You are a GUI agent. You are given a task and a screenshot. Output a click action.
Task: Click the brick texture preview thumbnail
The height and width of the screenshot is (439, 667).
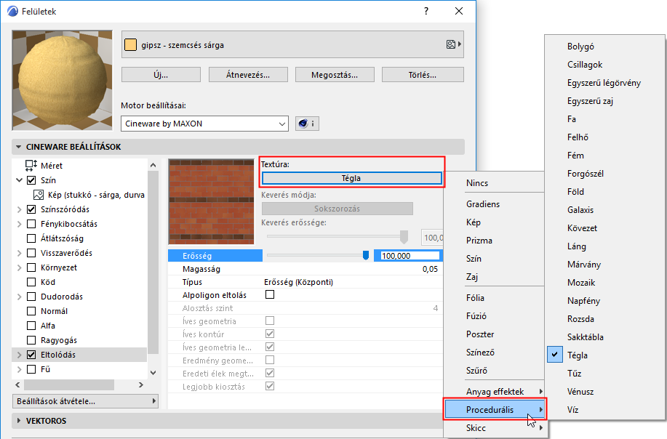click(212, 202)
